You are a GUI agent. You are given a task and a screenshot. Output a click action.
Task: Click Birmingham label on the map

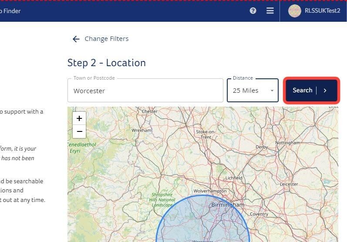click(x=228, y=205)
